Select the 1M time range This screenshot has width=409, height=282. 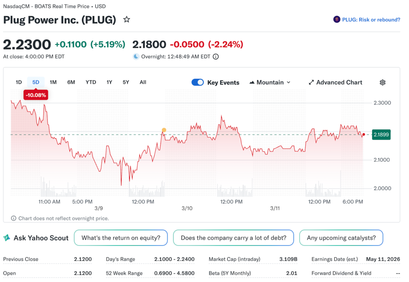coord(53,82)
